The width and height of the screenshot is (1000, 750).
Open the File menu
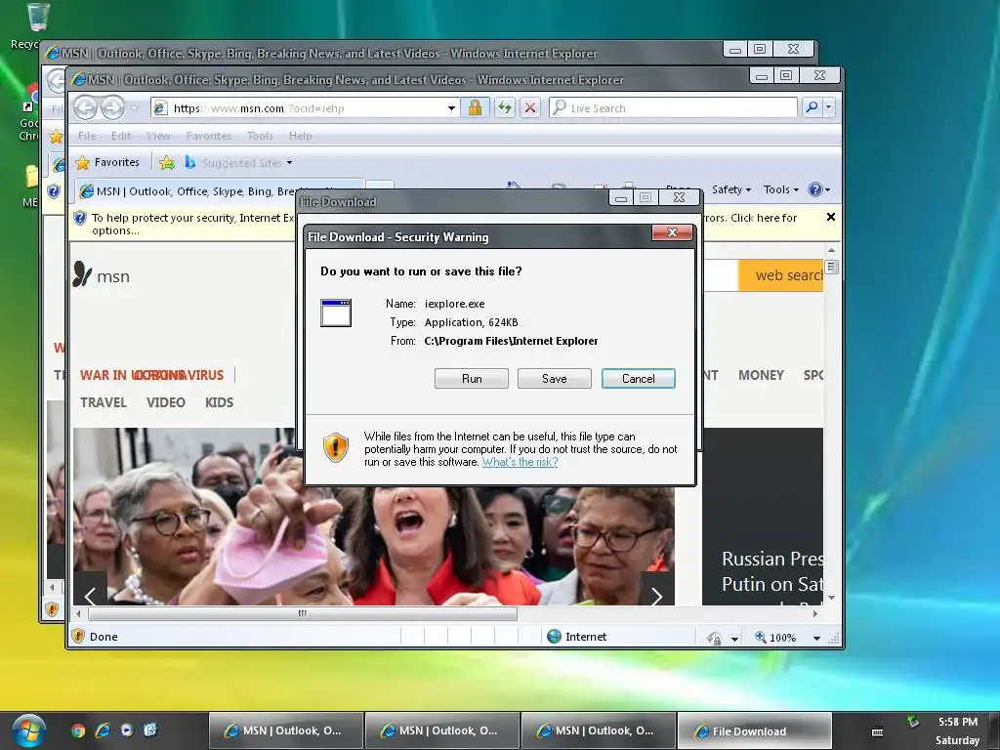(87, 136)
